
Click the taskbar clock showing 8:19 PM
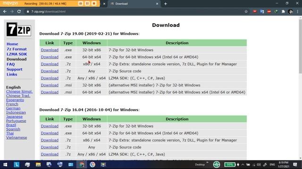(x=283, y=165)
